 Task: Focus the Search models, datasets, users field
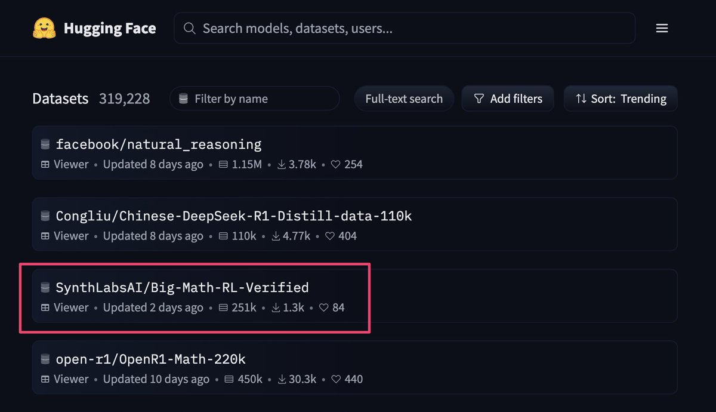[x=405, y=28]
